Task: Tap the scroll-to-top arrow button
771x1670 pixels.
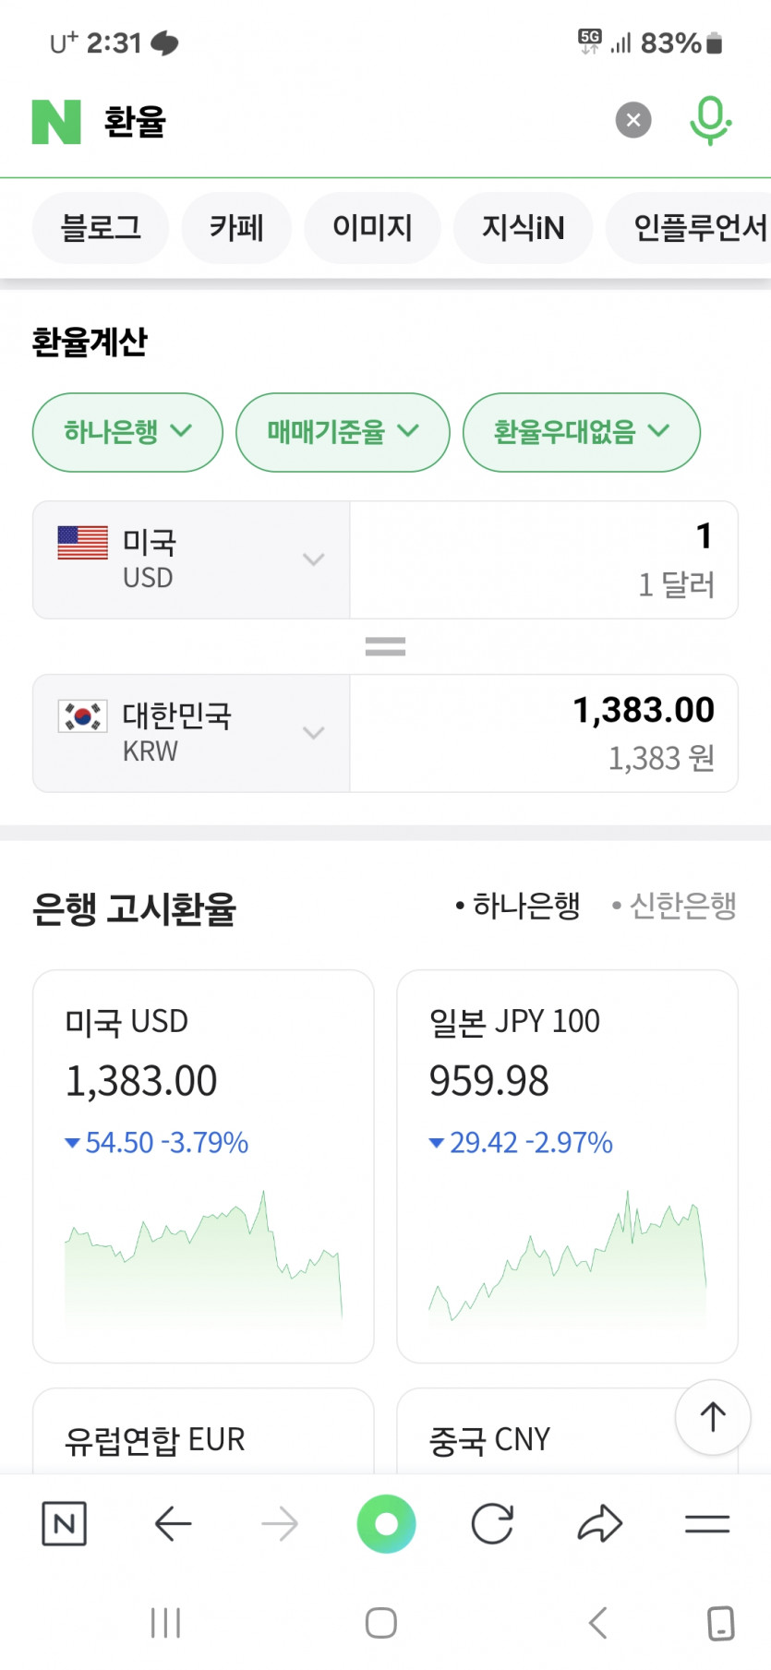Action: [x=712, y=1417]
